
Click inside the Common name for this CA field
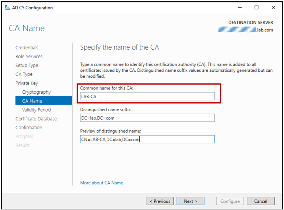tap(147, 96)
